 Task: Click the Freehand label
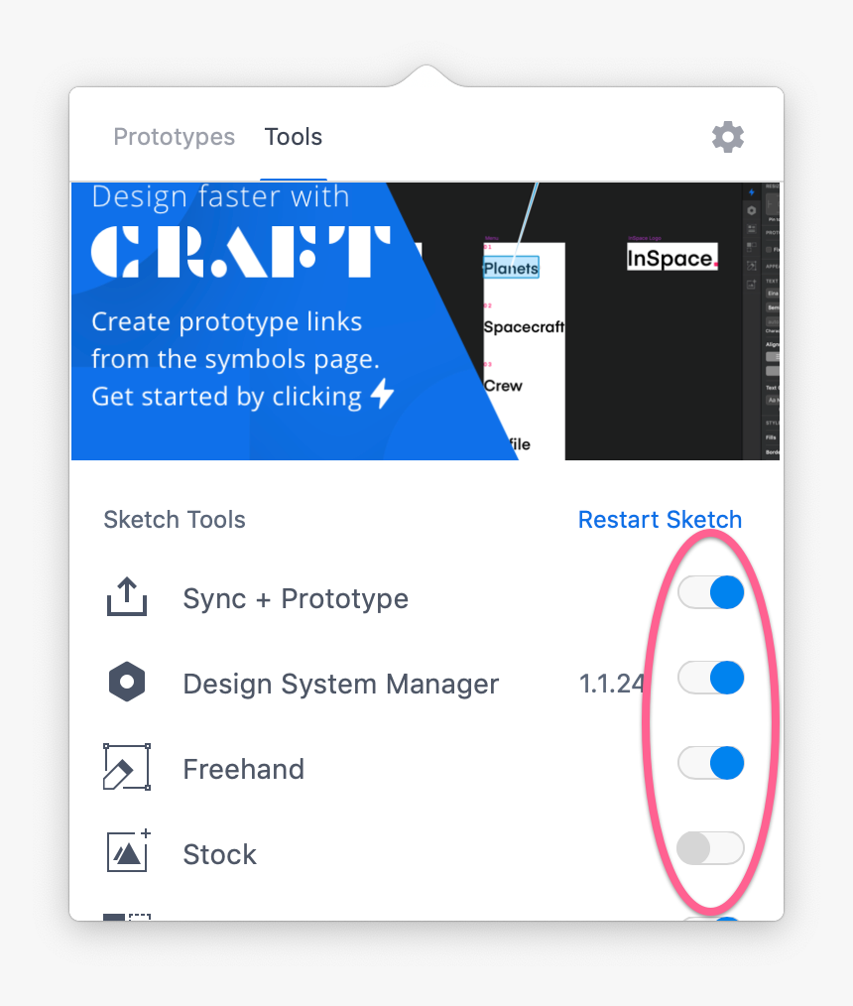(x=243, y=769)
